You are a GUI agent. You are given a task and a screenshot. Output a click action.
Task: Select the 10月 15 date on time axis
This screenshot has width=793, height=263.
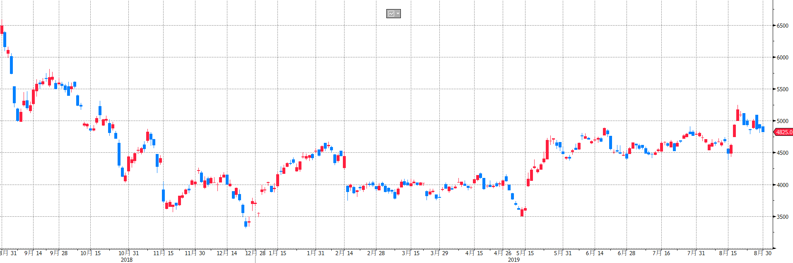tap(90, 253)
